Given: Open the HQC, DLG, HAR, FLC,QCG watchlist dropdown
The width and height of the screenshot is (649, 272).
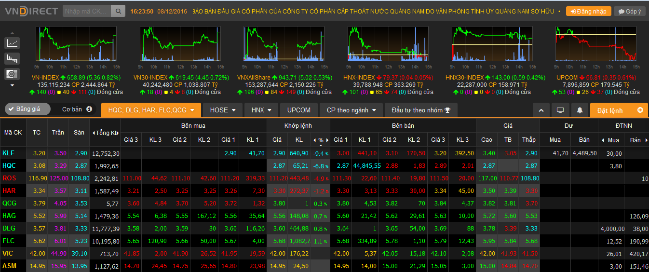Looking at the screenshot, I should tap(151, 110).
